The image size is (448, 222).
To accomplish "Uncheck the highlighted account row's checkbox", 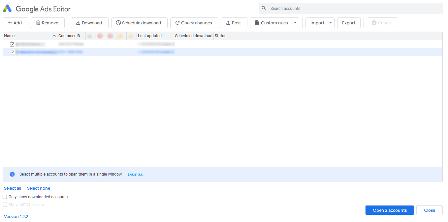I will pyautogui.click(x=12, y=52).
